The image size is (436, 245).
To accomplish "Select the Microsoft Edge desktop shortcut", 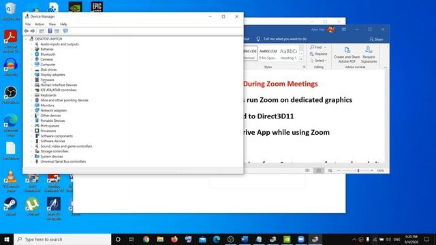I will (x=11, y=125).
